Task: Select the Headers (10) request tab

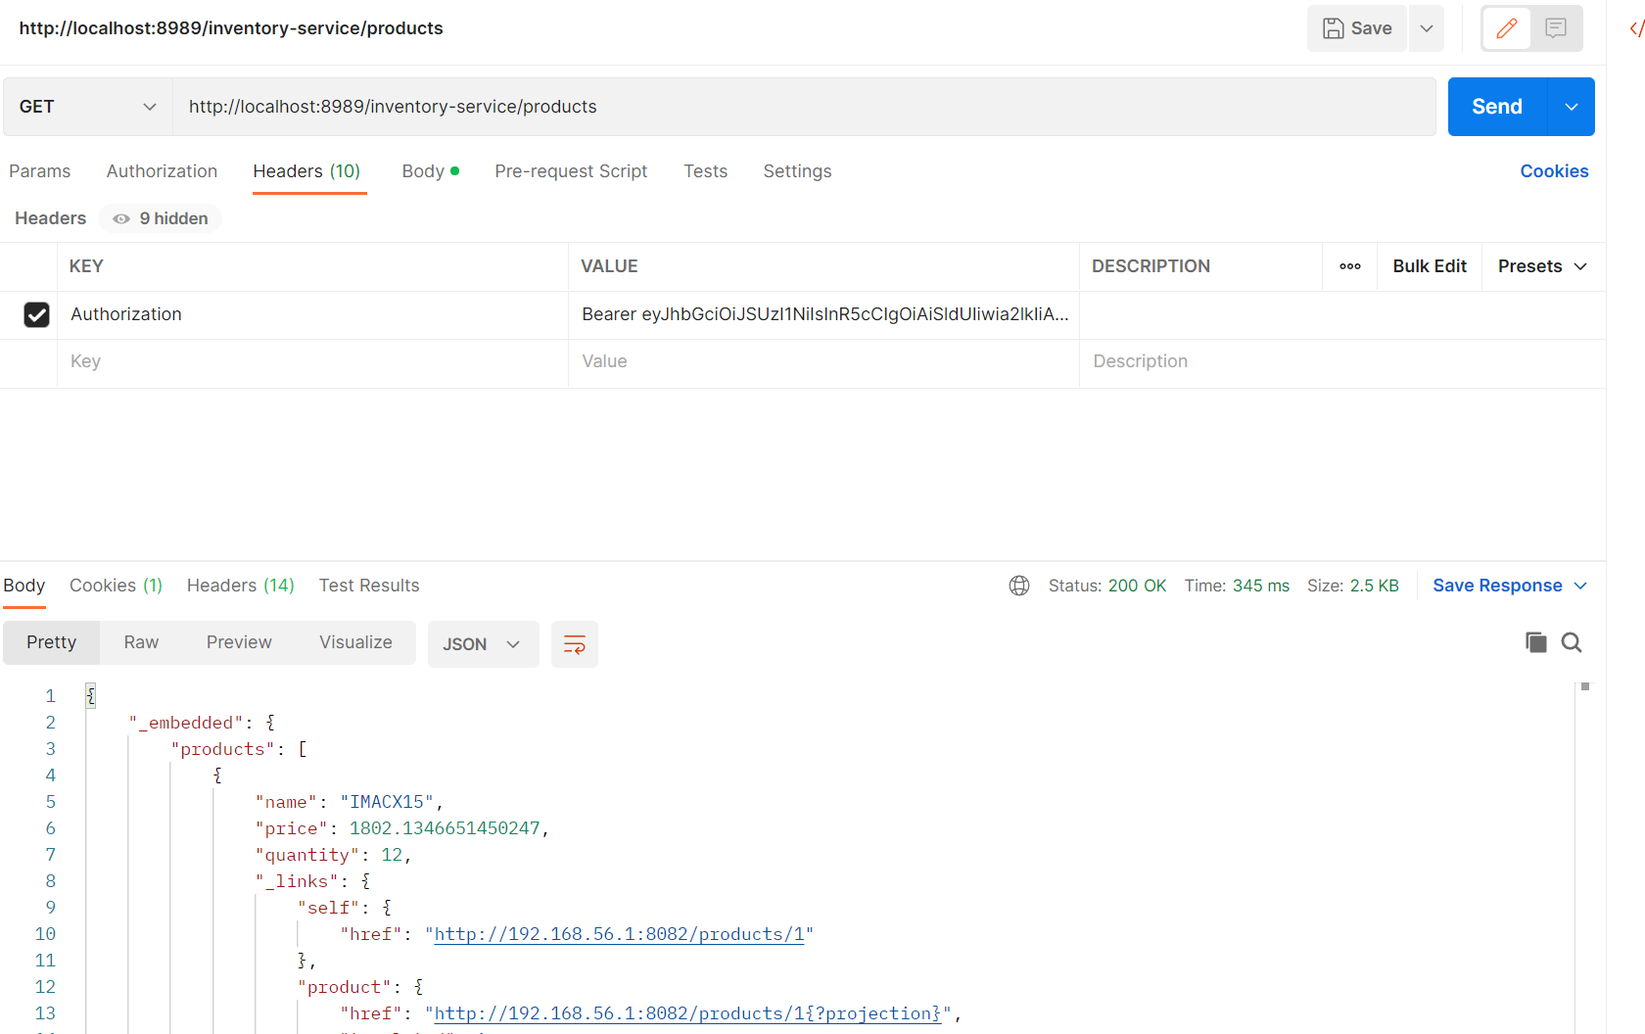Action: coord(306,171)
